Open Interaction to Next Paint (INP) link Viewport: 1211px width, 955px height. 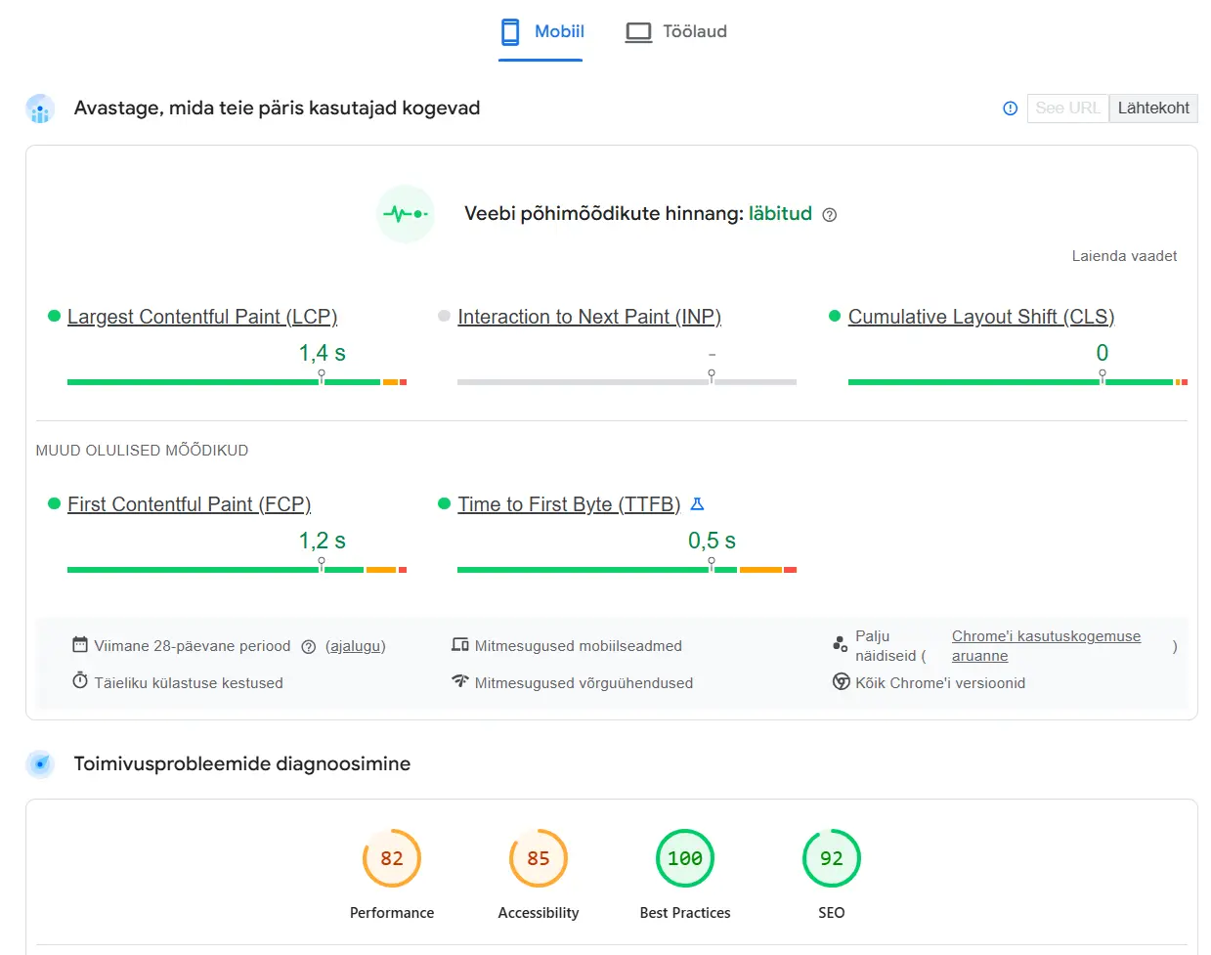point(588,317)
